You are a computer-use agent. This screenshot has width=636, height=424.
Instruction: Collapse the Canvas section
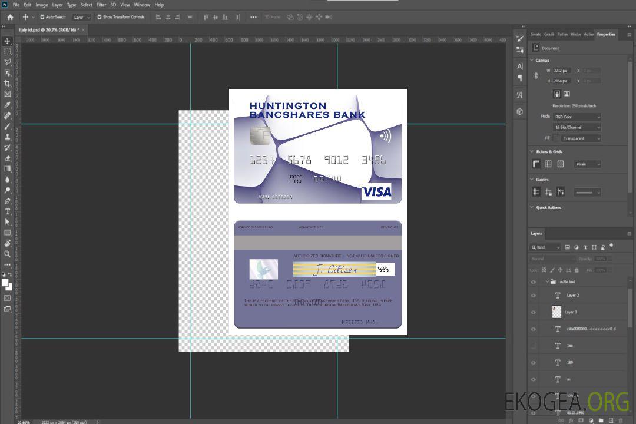[532, 60]
